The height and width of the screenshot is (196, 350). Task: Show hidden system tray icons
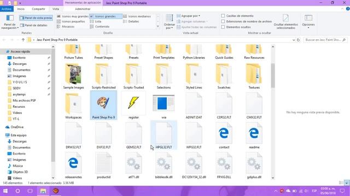click(276, 191)
